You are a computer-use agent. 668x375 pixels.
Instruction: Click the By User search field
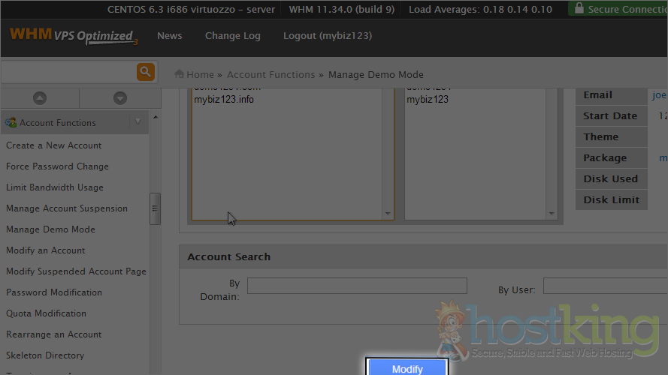(605, 286)
